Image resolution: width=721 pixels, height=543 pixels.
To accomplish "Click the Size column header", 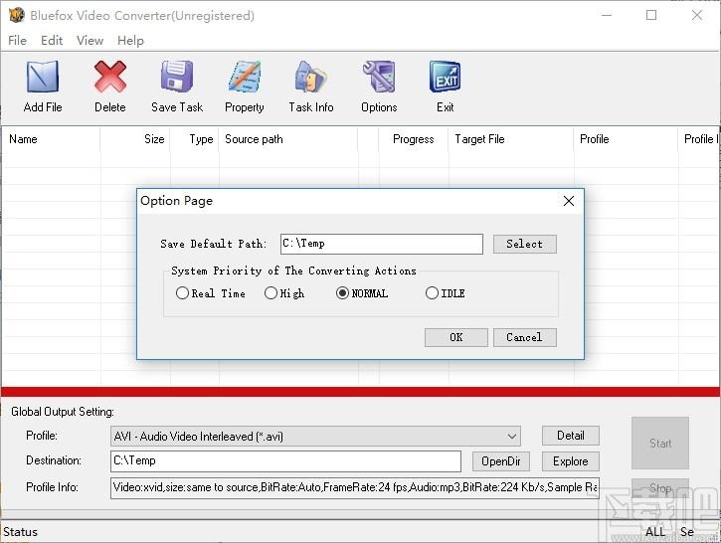I will pos(134,139).
